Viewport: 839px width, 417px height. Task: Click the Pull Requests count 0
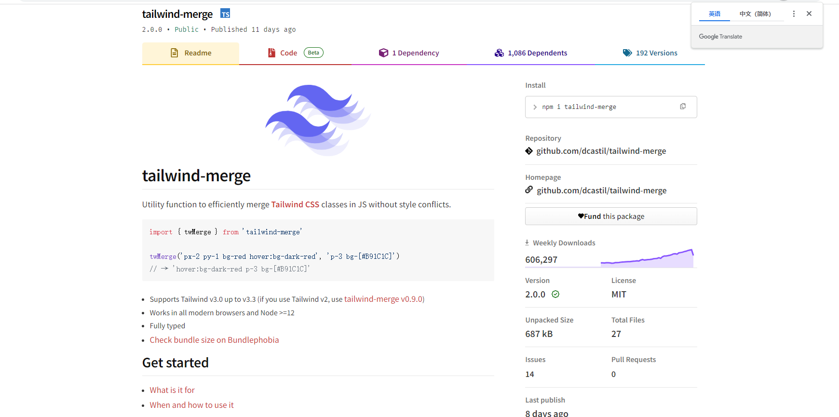pos(613,374)
